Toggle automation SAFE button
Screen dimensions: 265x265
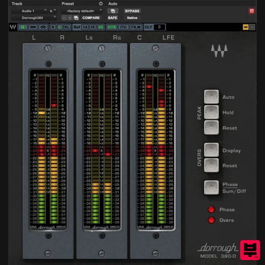click(112, 18)
